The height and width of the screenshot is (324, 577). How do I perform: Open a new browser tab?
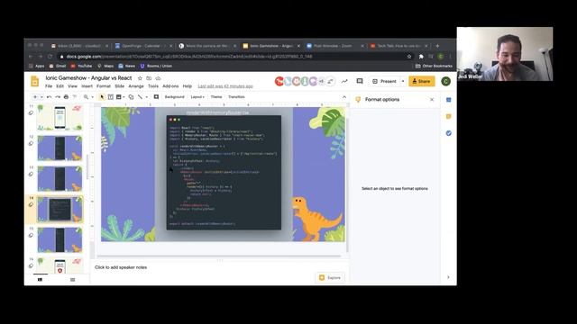click(437, 46)
